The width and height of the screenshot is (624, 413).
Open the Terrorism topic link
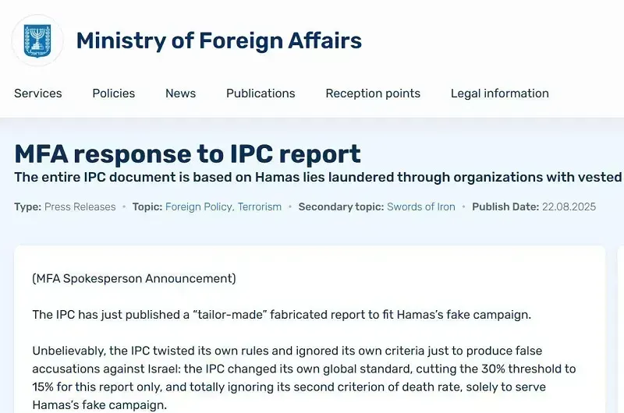260,206
